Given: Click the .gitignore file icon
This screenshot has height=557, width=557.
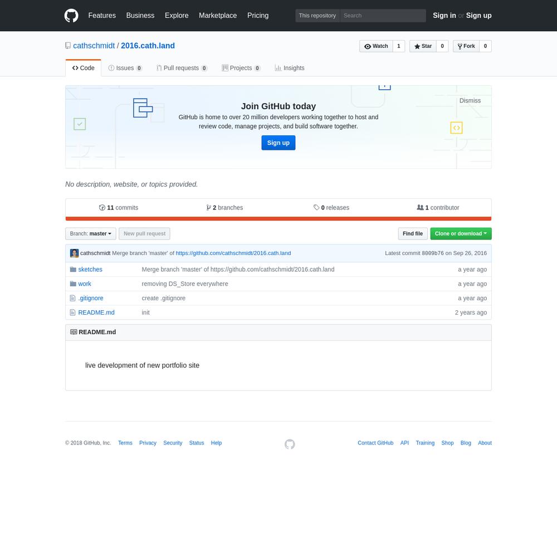Looking at the screenshot, I should click(73, 298).
